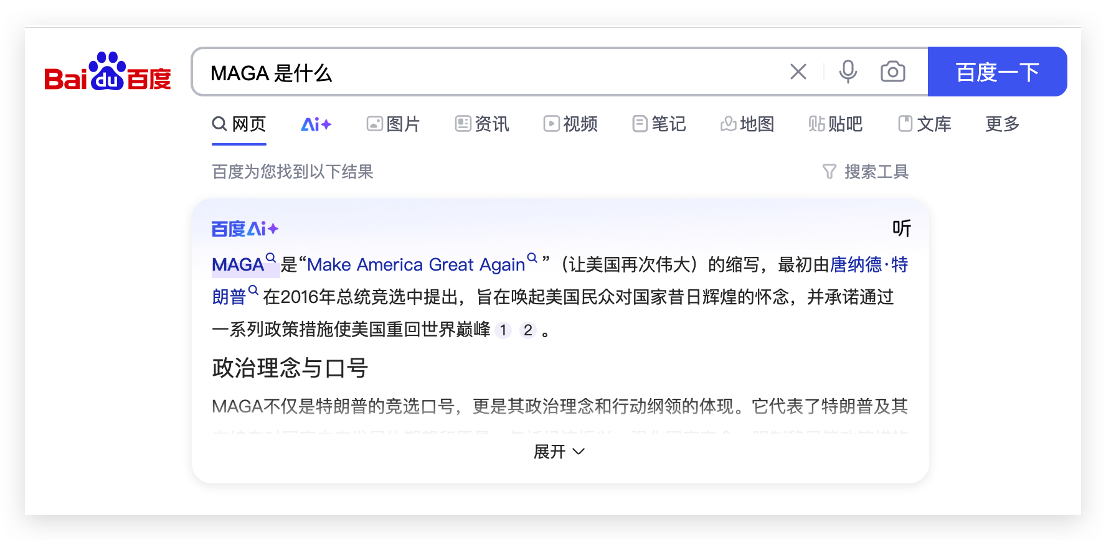1106x540 pixels.
Task: Select the 网页 tab
Action: [x=239, y=124]
